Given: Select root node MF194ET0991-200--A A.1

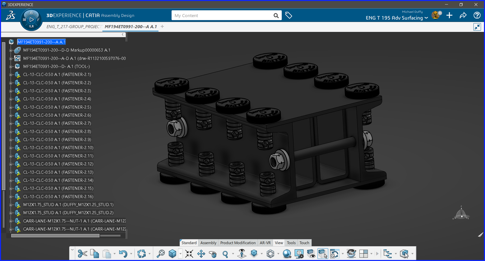Looking at the screenshot, I should (x=41, y=42).
